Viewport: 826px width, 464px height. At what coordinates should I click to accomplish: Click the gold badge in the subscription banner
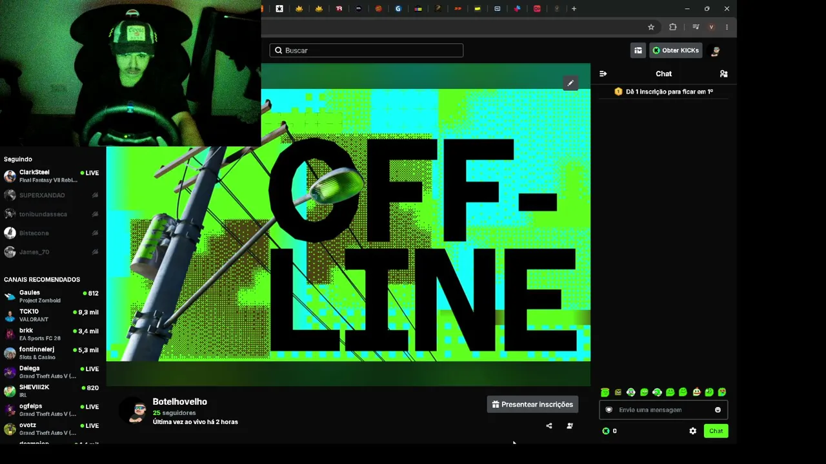tap(618, 92)
